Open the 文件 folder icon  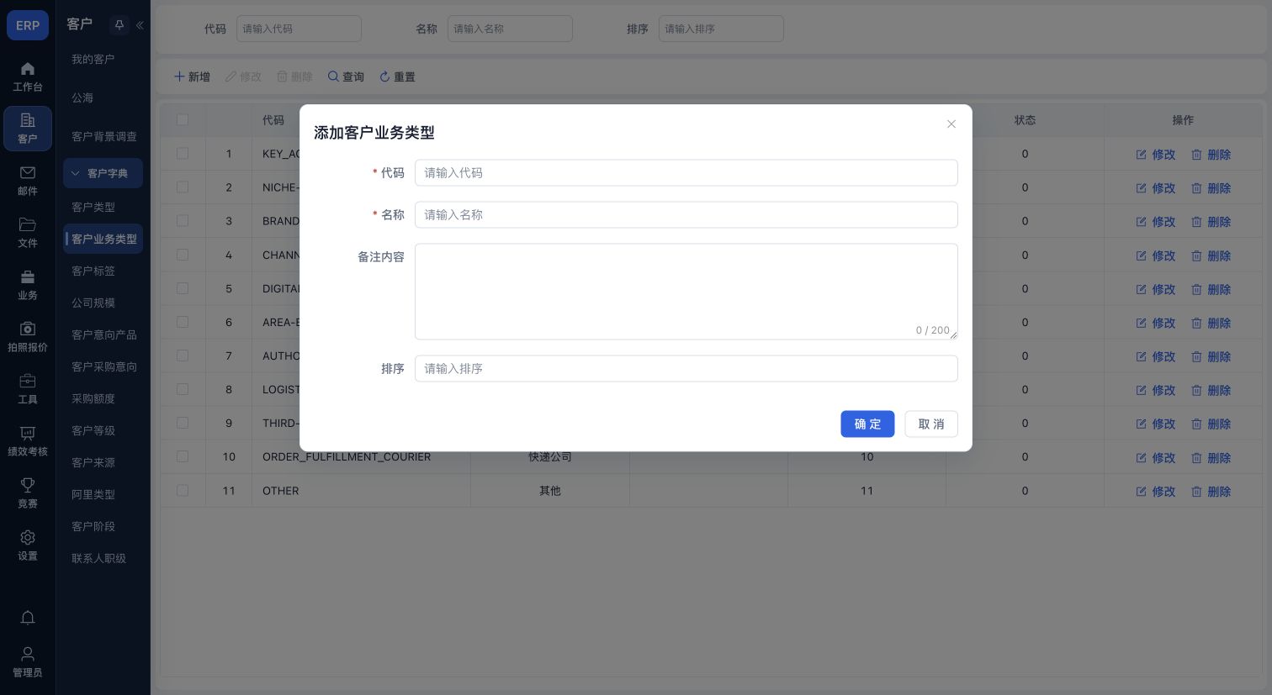[28, 225]
